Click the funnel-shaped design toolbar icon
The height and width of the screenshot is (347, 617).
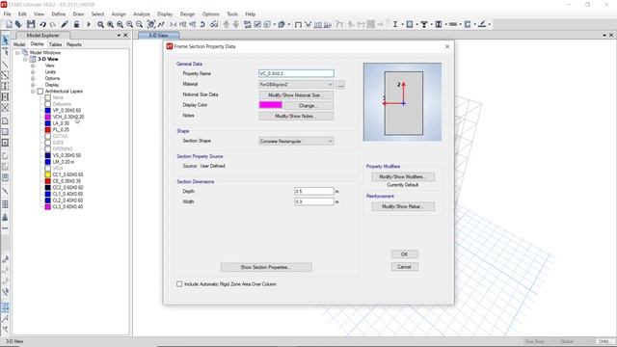(424, 24)
